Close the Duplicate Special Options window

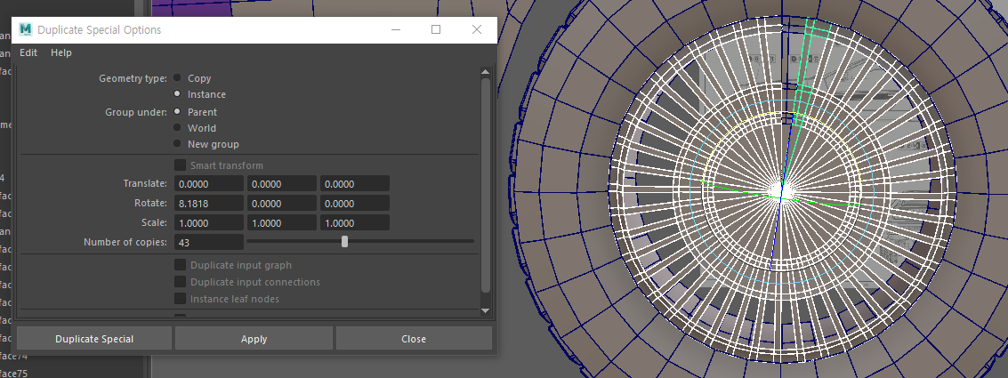click(476, 29)
